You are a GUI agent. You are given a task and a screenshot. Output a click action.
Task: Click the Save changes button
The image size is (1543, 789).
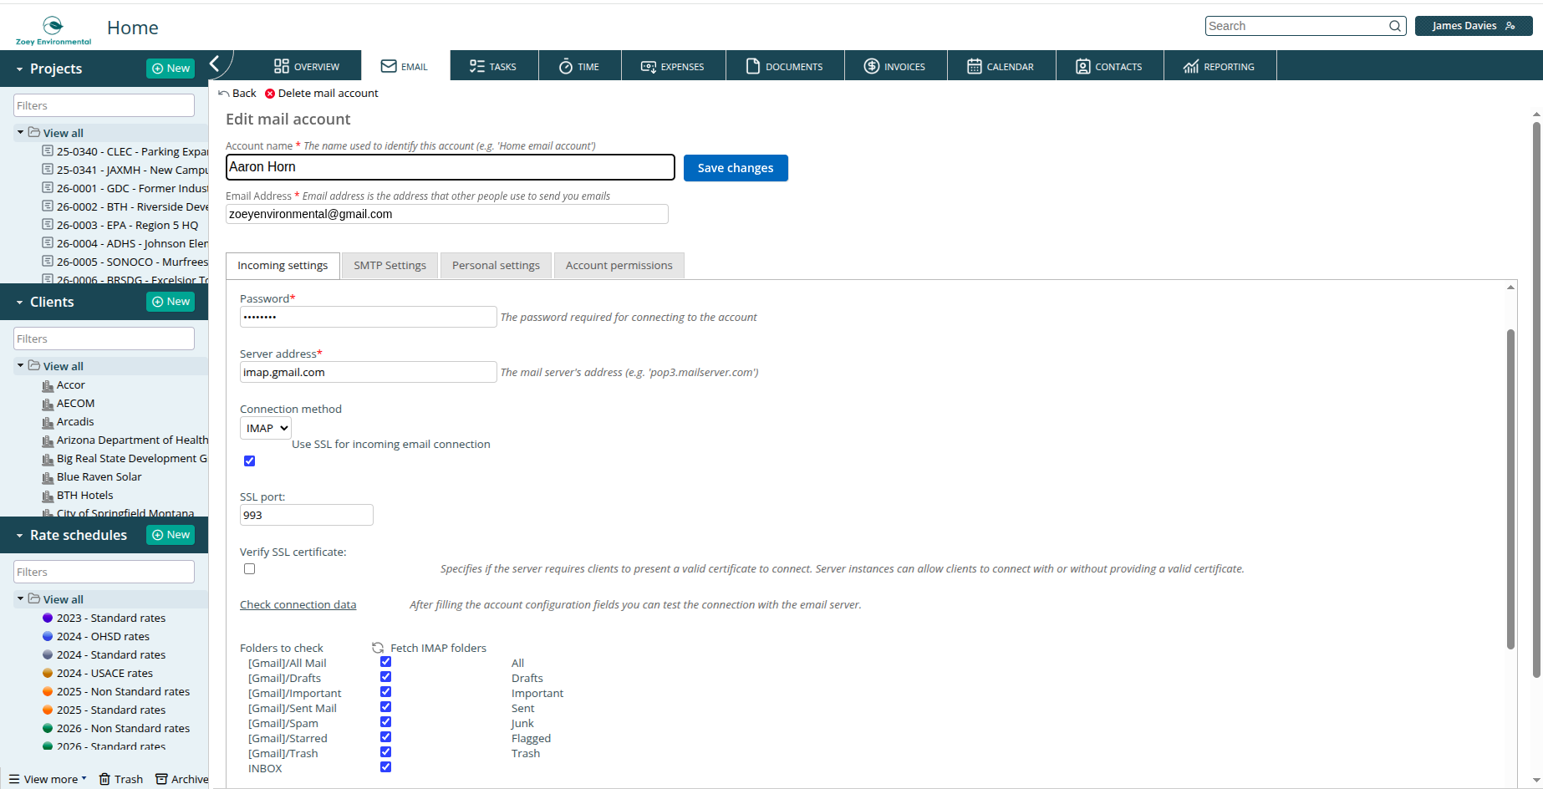pos(736,168)
